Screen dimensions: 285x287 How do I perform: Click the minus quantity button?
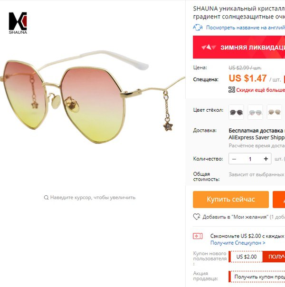point(234,159)
